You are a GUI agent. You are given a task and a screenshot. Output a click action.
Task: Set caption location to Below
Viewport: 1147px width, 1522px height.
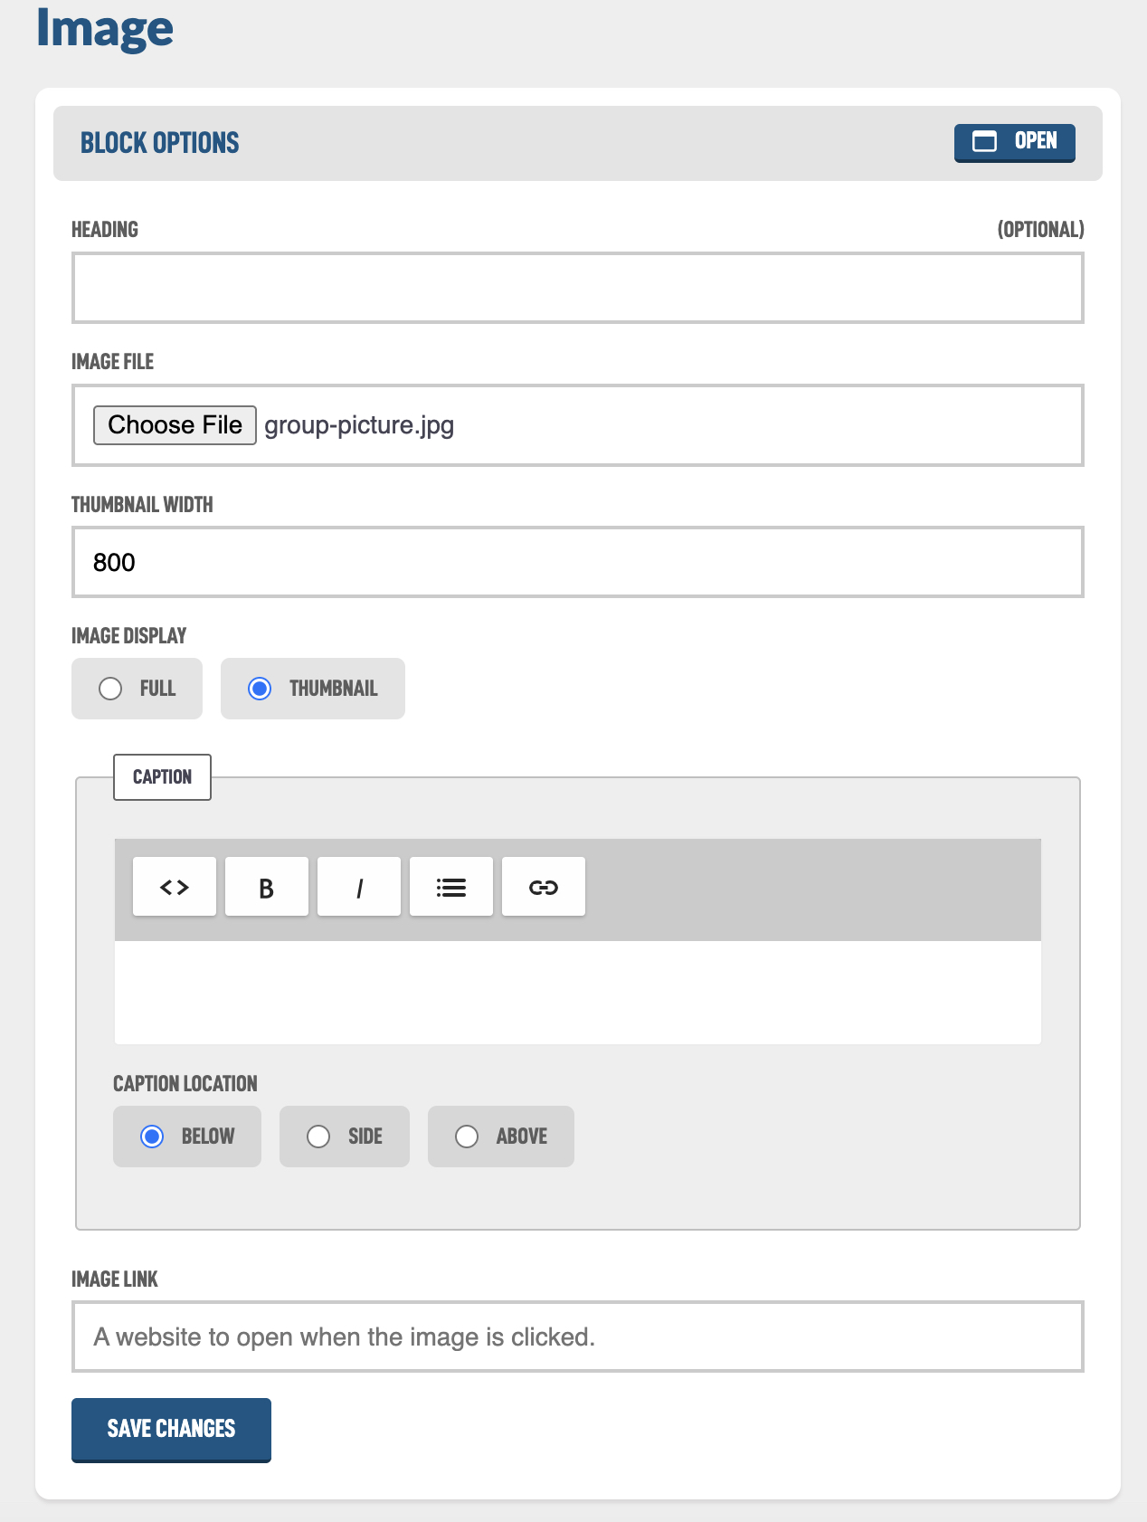click(153, 1137)
